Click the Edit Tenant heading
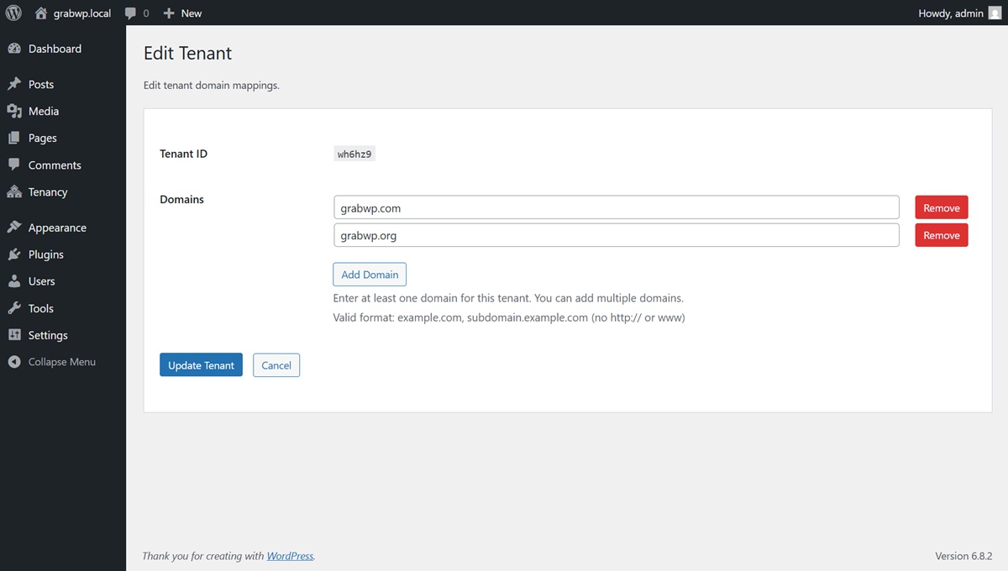1008x571 pixels. point(188,53)
